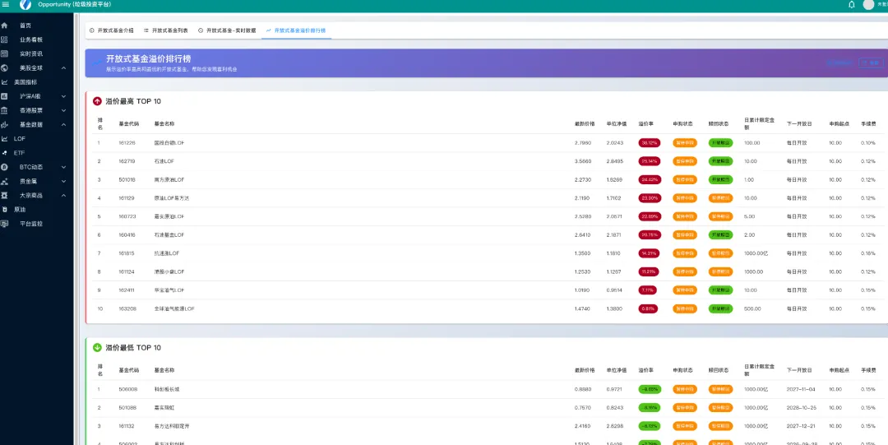Expand the 贵金属 sidebar group chevron
The width and height of the screenshot is (888, 445).
tap(63, 182)
